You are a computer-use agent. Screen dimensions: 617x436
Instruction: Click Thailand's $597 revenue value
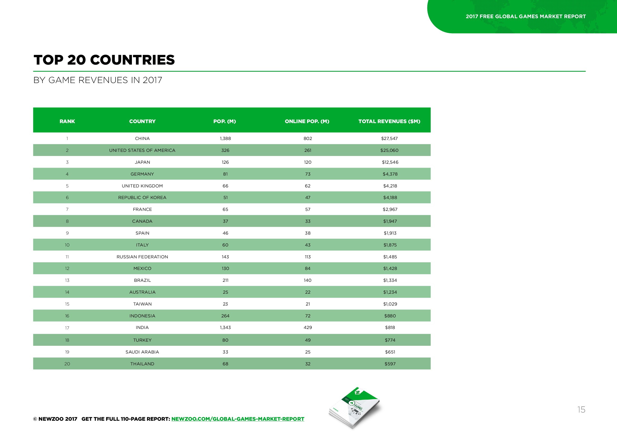(390, 364)
